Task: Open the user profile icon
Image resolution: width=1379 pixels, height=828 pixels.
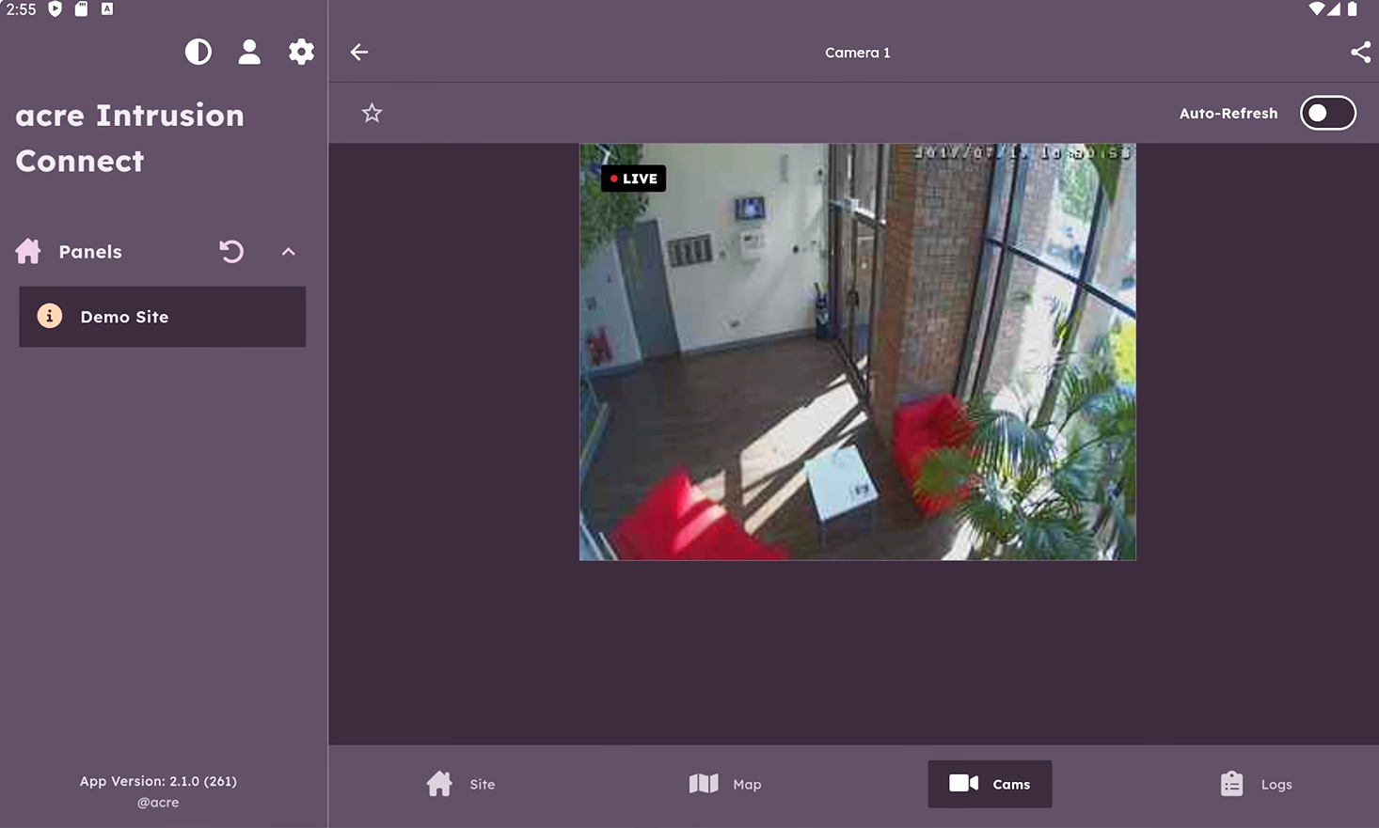Action: pyautogui.click(x=249, y=52)
